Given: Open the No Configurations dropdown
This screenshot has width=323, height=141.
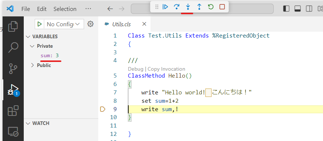Looking at the screenshot, I should click(64, 24).
